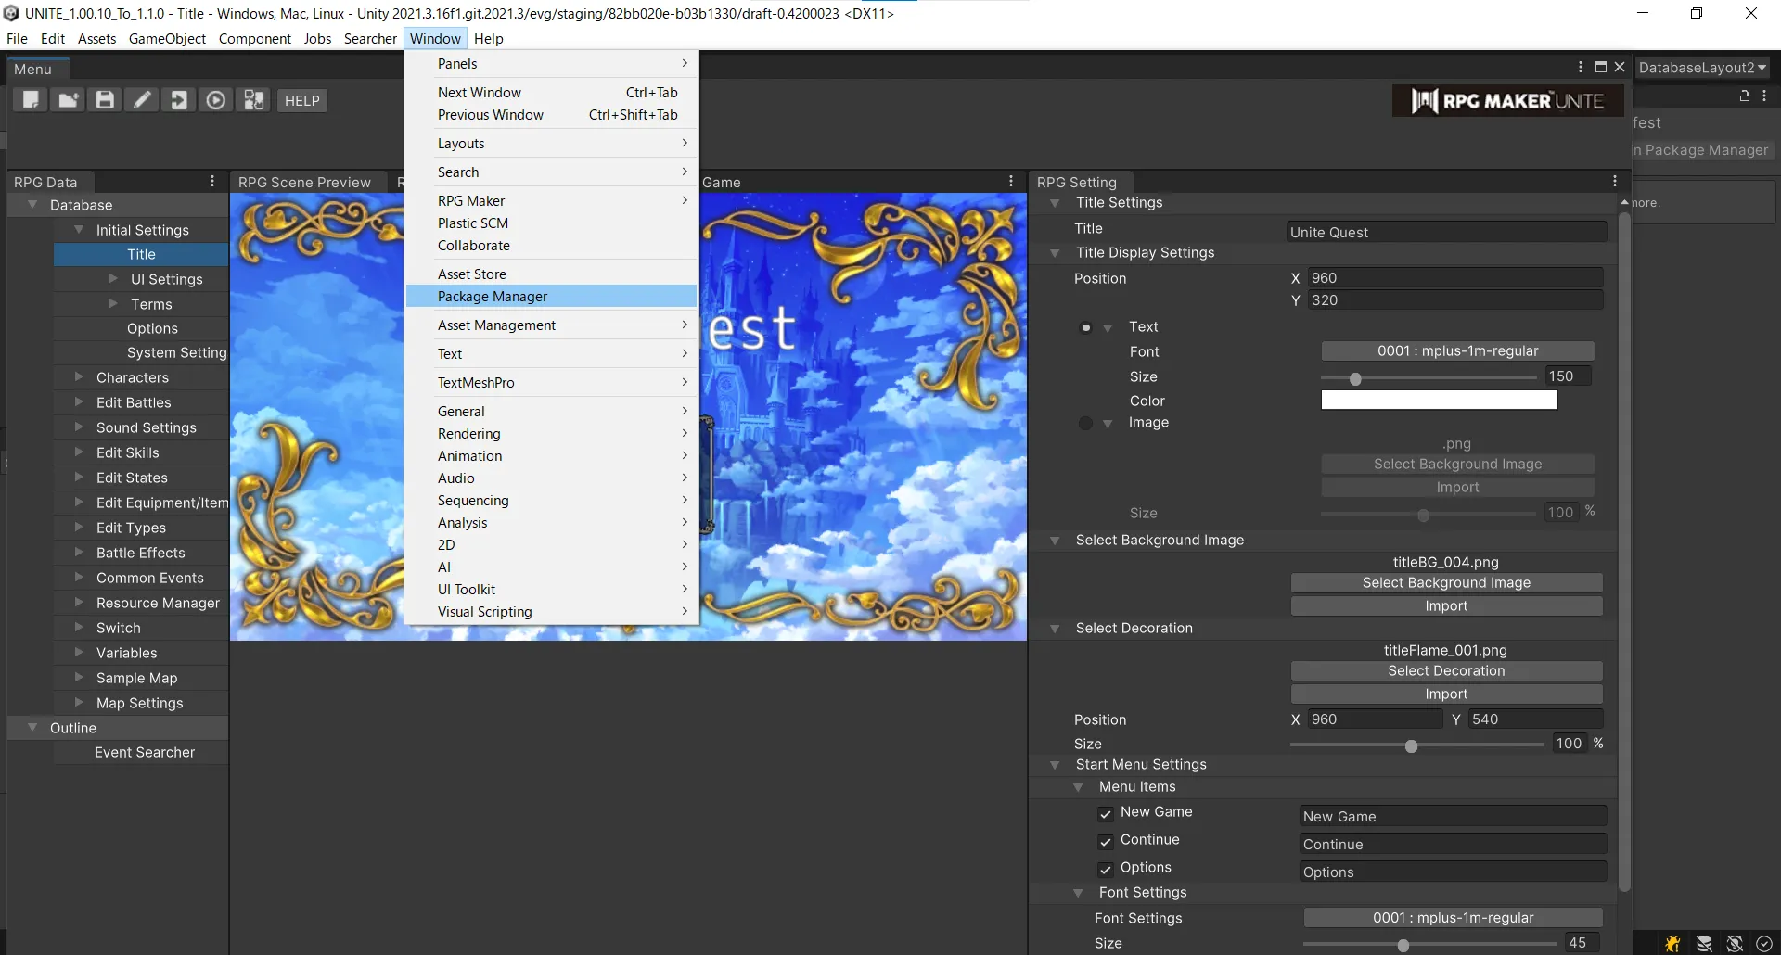
Task: Expand the Characters tree node
Action: pyautogui.click(x=80, y=377)
